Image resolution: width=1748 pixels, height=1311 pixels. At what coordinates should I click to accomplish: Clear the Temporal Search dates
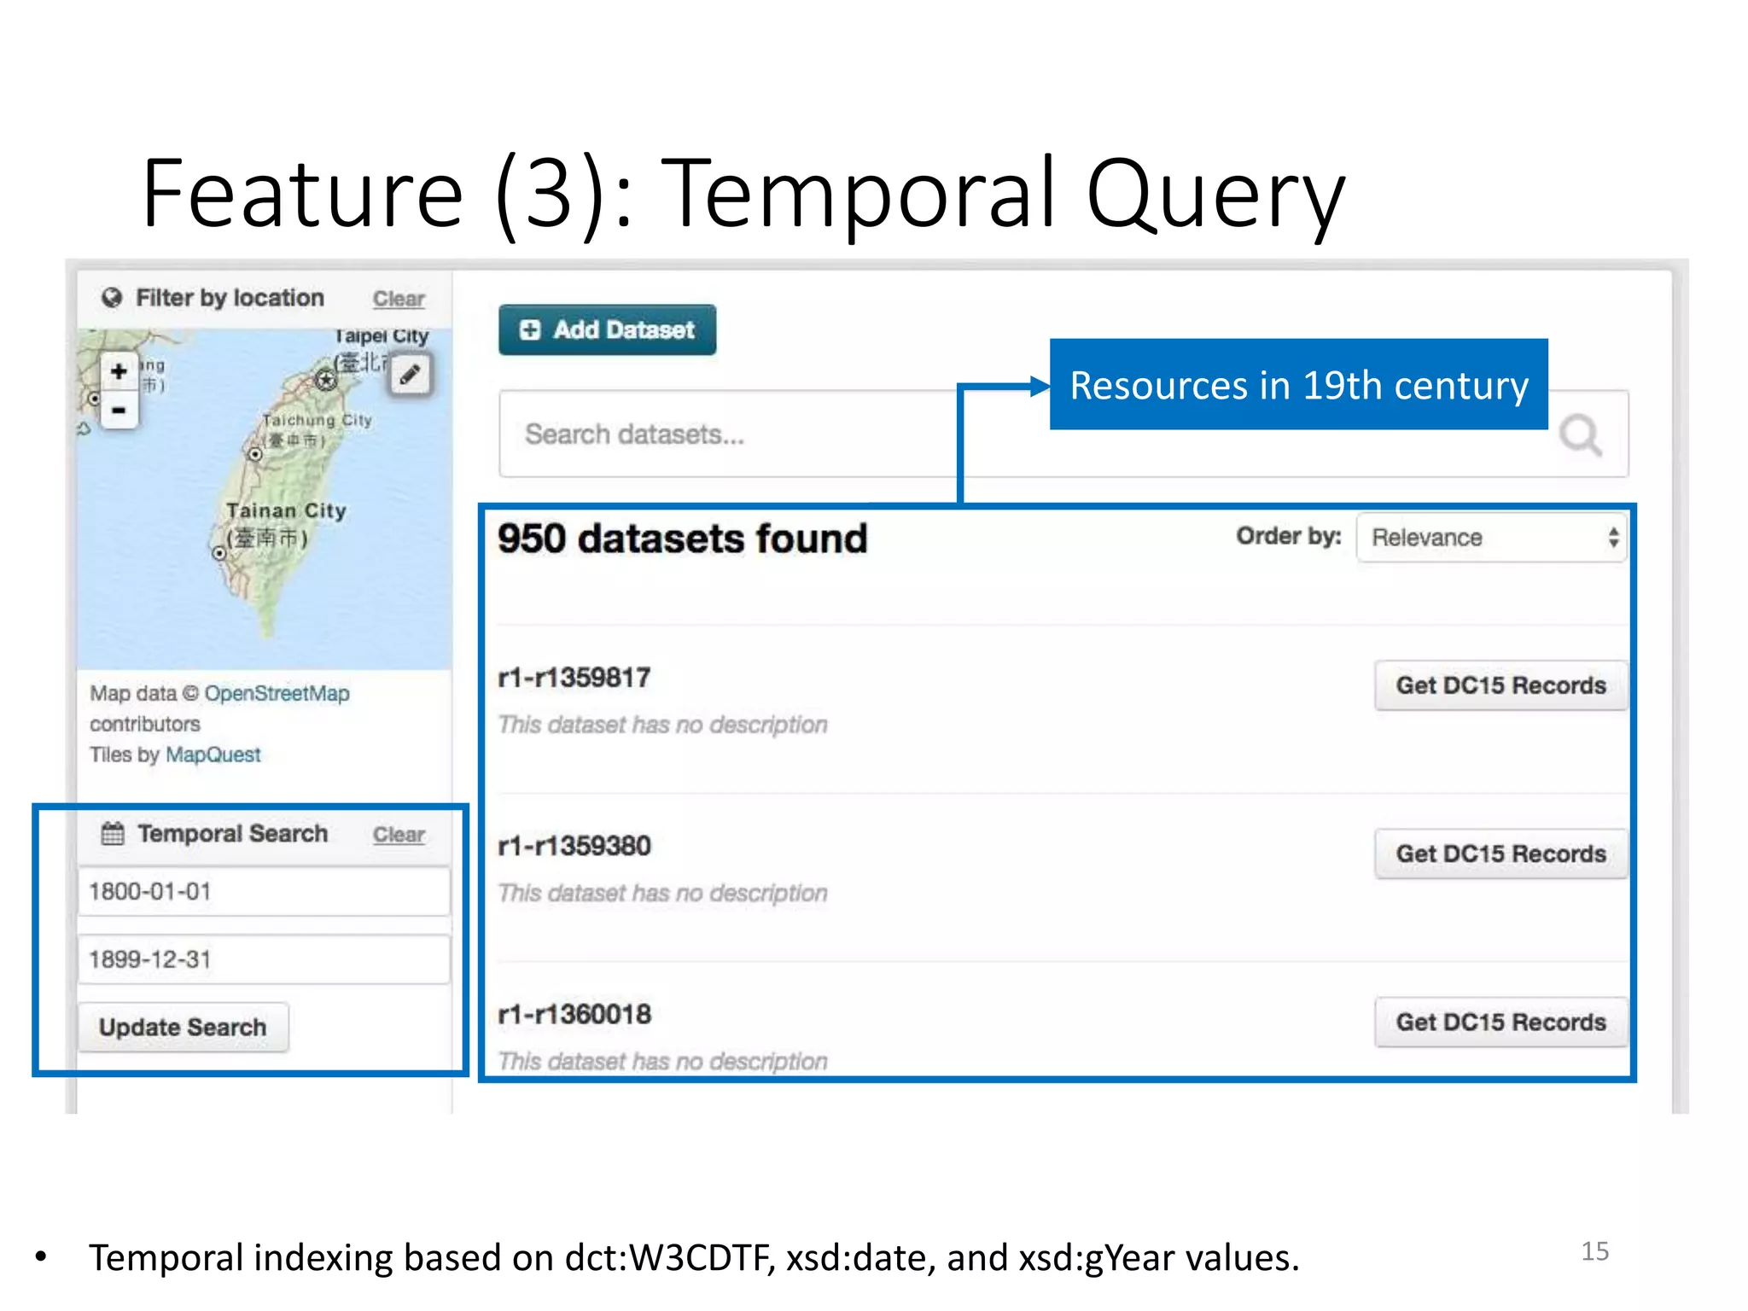[399, 835]
